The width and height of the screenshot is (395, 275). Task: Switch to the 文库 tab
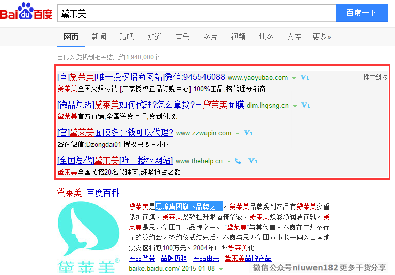294,37
